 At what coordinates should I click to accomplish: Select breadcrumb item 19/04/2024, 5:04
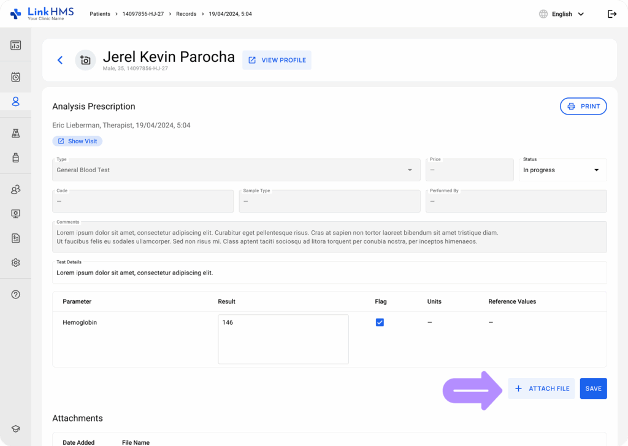point(231,14)
